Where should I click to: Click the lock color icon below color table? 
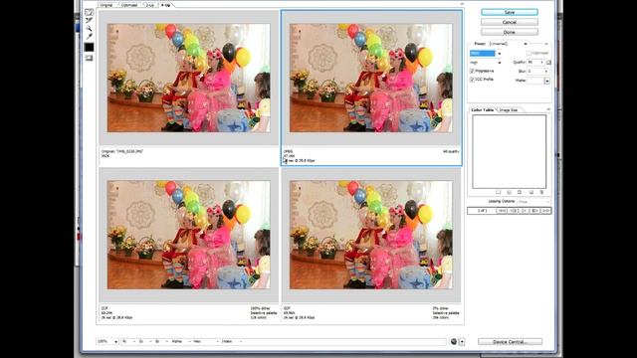click(x=520, y=192)
